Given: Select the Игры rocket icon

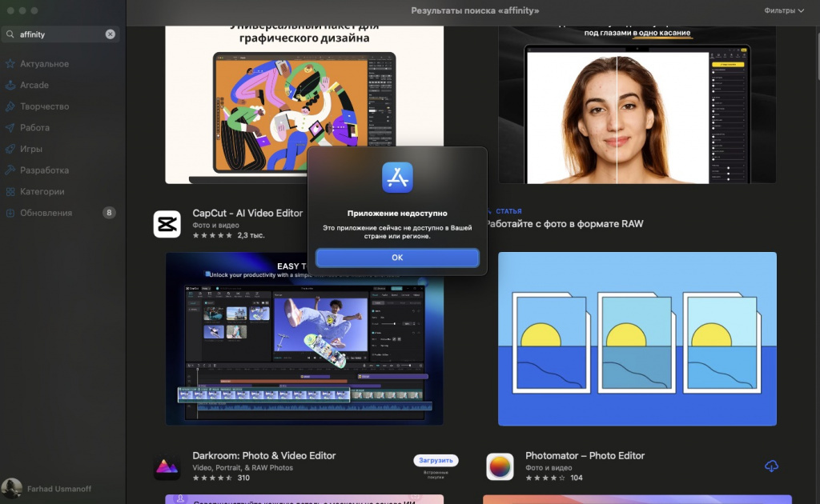Looking at the screenshot, I should [10, 149].
